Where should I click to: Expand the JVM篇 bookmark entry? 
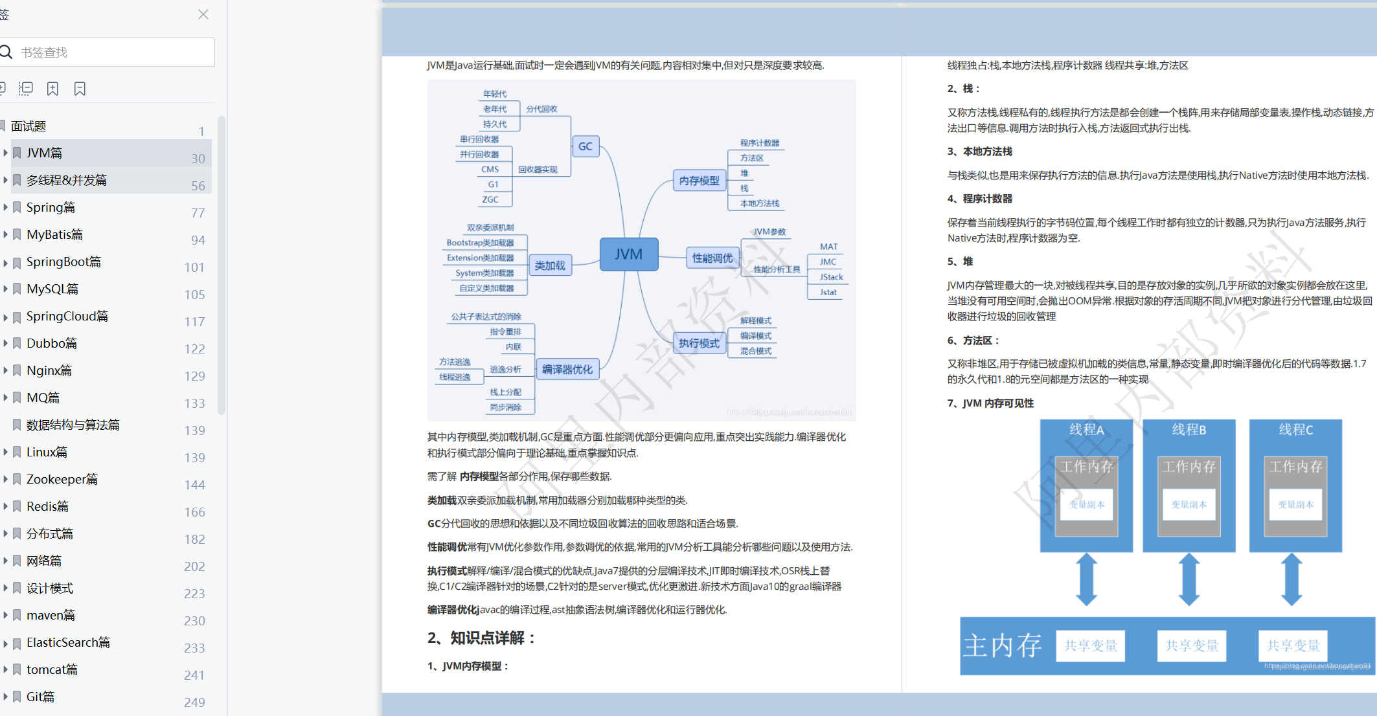pyautogui.click(x=5, y=153)
